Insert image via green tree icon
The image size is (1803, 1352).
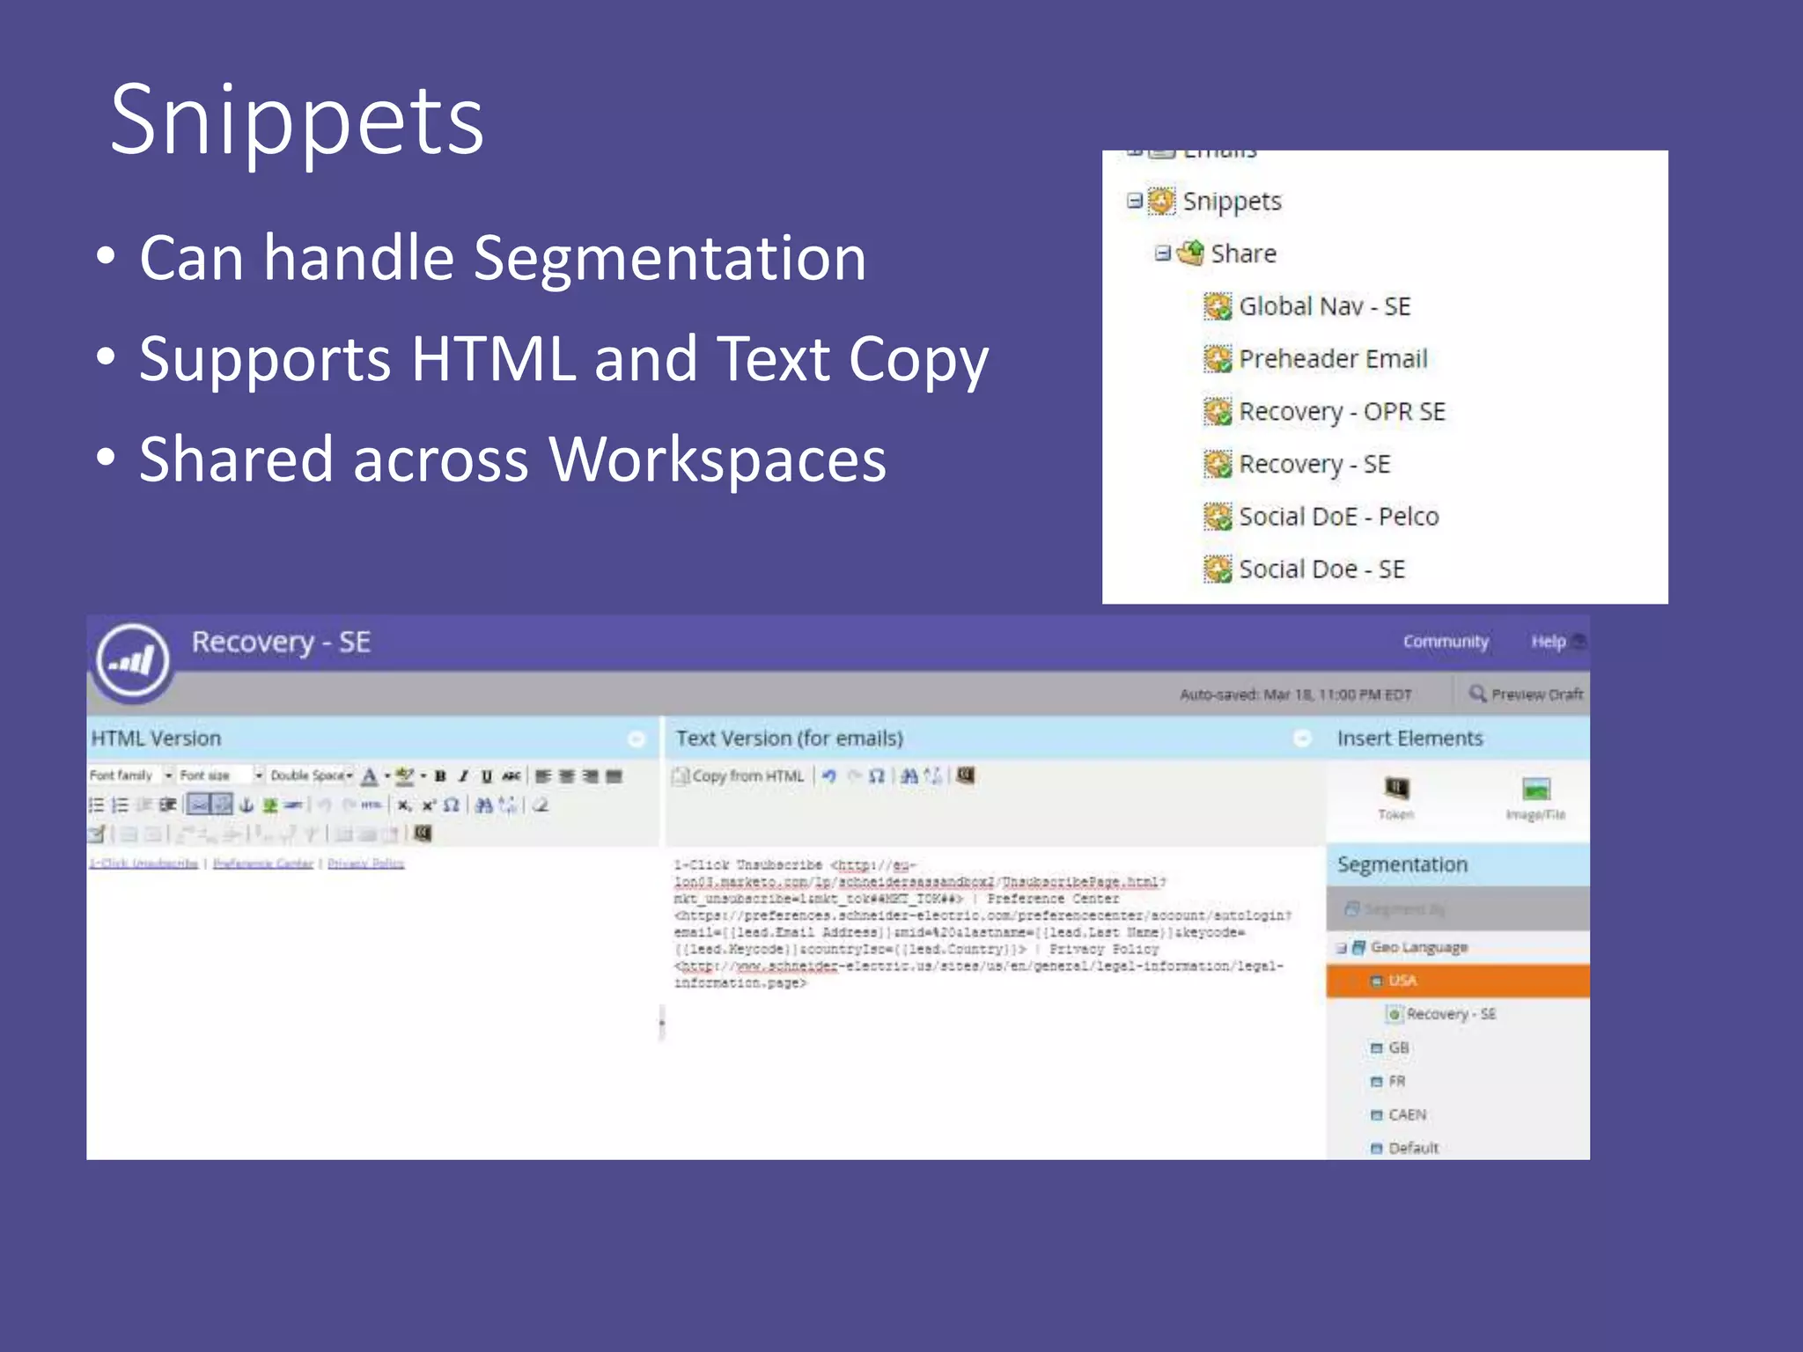pos(270,805)
